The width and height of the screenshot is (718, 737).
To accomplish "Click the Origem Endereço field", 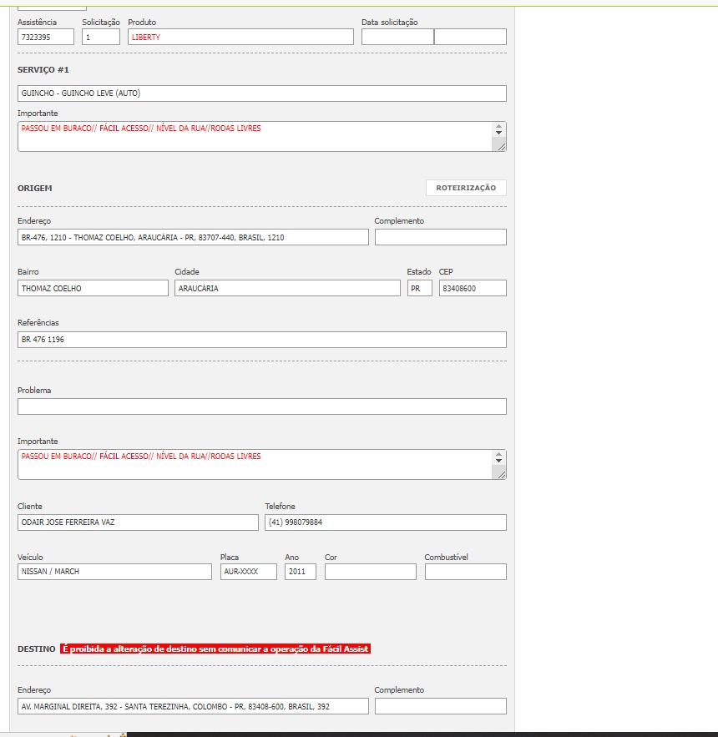I will point(193,237).
